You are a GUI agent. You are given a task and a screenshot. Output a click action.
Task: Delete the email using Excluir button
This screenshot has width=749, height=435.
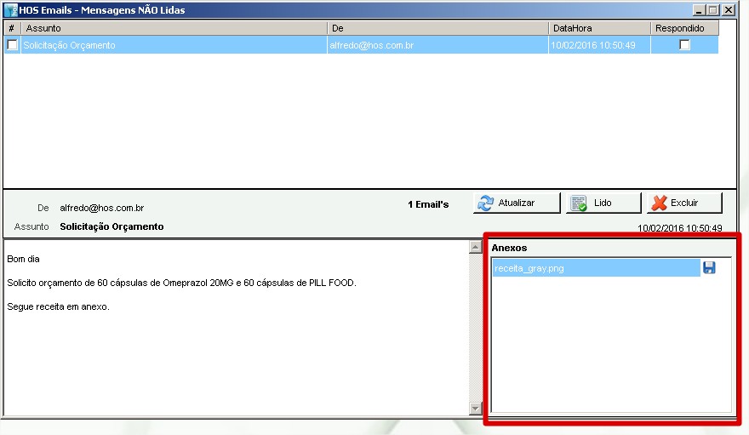pyautogui.click(x=684, y=203)
